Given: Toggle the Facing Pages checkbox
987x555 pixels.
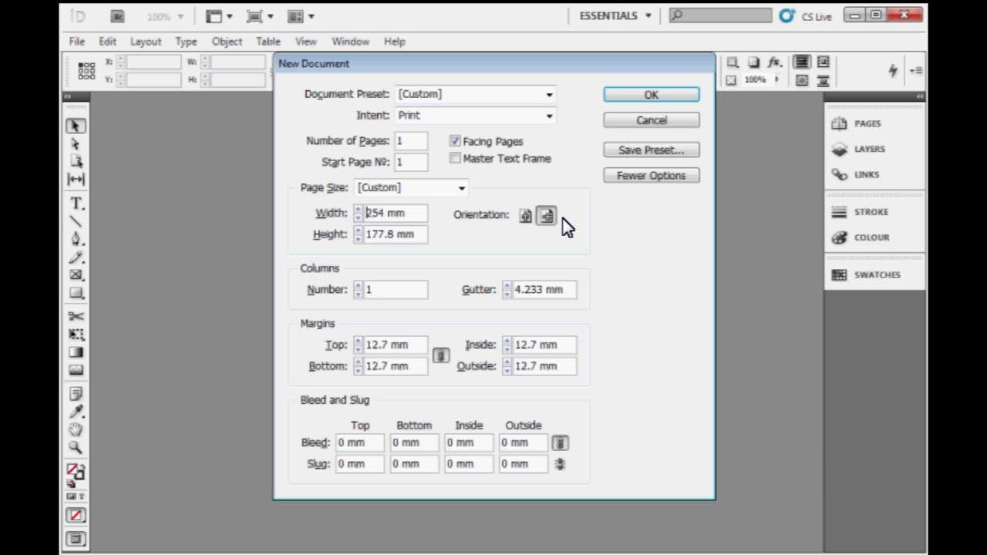Looking at the screenshot, I should tap(455, 141).
